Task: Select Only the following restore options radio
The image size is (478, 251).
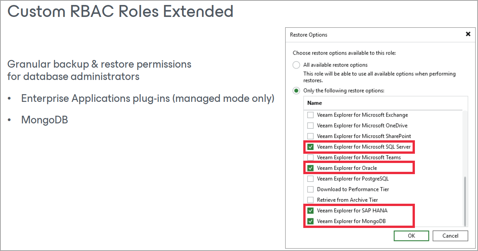Action: point(296,91)
